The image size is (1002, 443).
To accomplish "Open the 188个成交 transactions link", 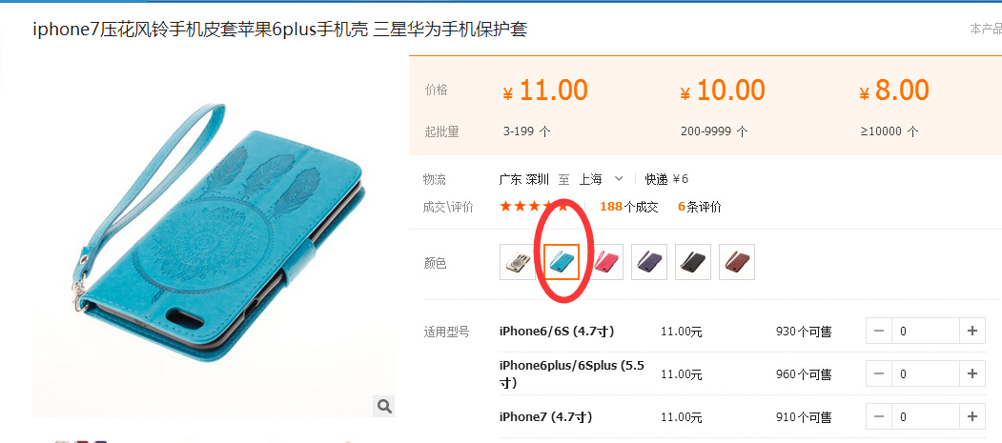I will (629, 207).
